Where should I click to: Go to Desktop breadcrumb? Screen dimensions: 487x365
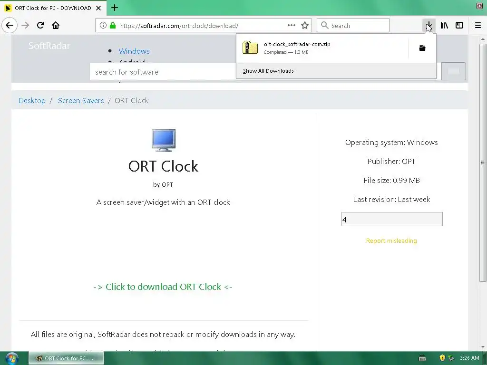[x=32, y=101]
